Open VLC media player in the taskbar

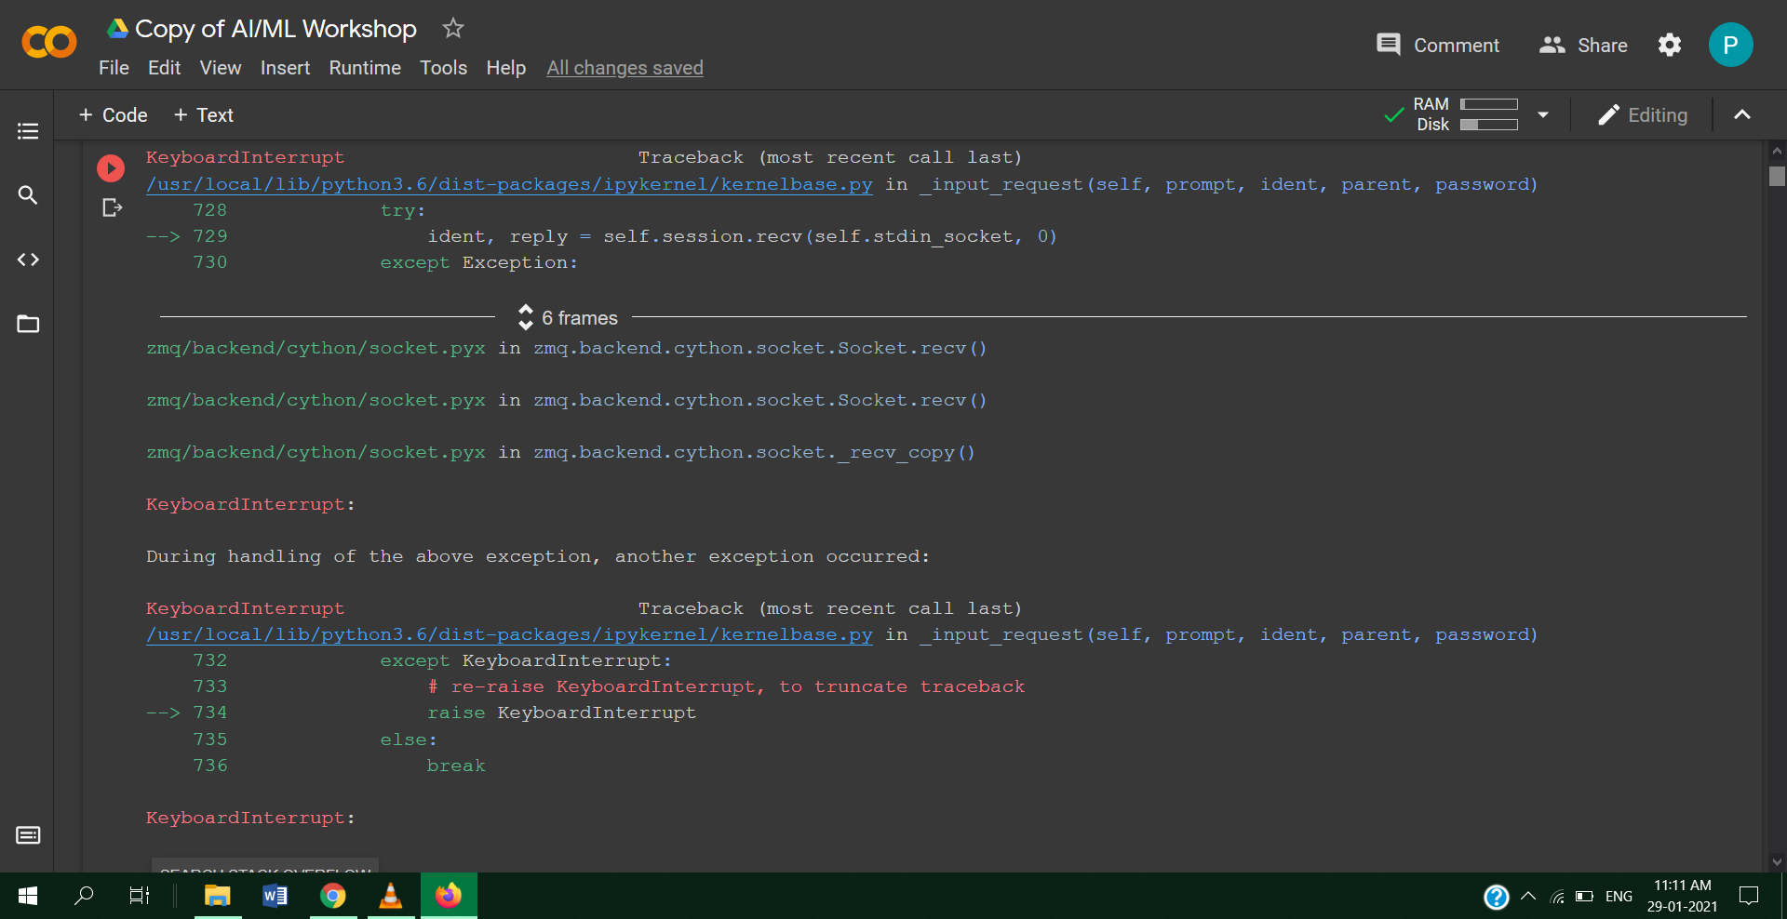pyautogui.click(x=391, y=896)
